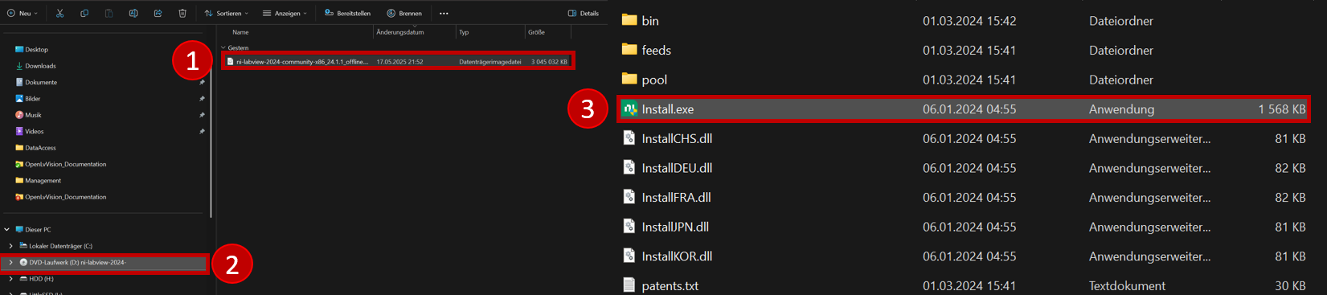
Task: Sort by the Änderungsdatum column header
Action: 399,32
